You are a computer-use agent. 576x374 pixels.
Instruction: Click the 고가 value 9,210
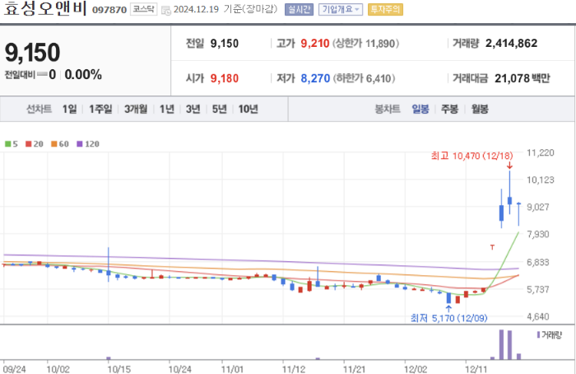coord(315,44)
